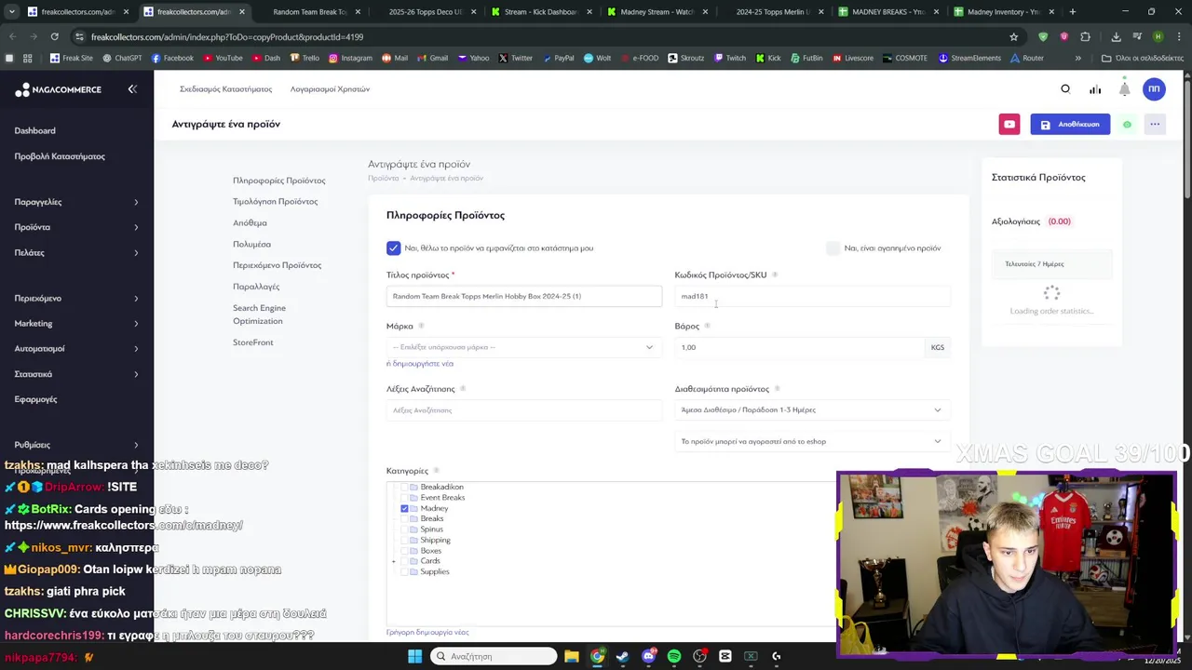Click the info icon next to Κατηγορίες

point(436,471)
